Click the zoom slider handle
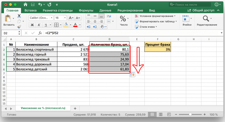 coord(190,114)
